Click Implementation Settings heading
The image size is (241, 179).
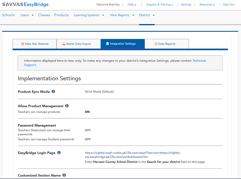click(49, 79)
